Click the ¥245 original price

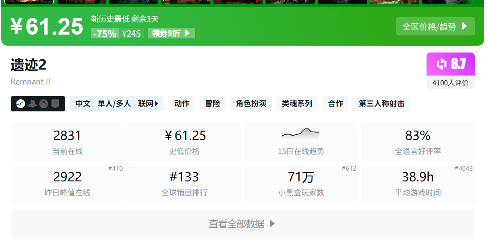tap(131, 33)
